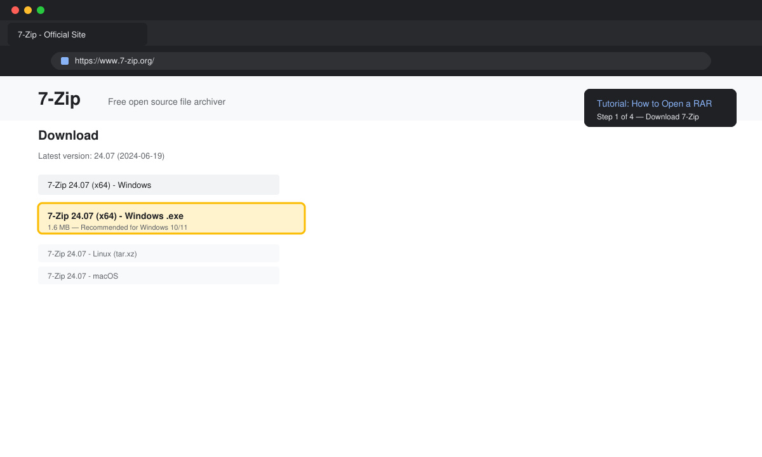Select the 'Latest version: 24.07' text
The image size is (762, 457).
pyautogui.click(x=101, y=156)
